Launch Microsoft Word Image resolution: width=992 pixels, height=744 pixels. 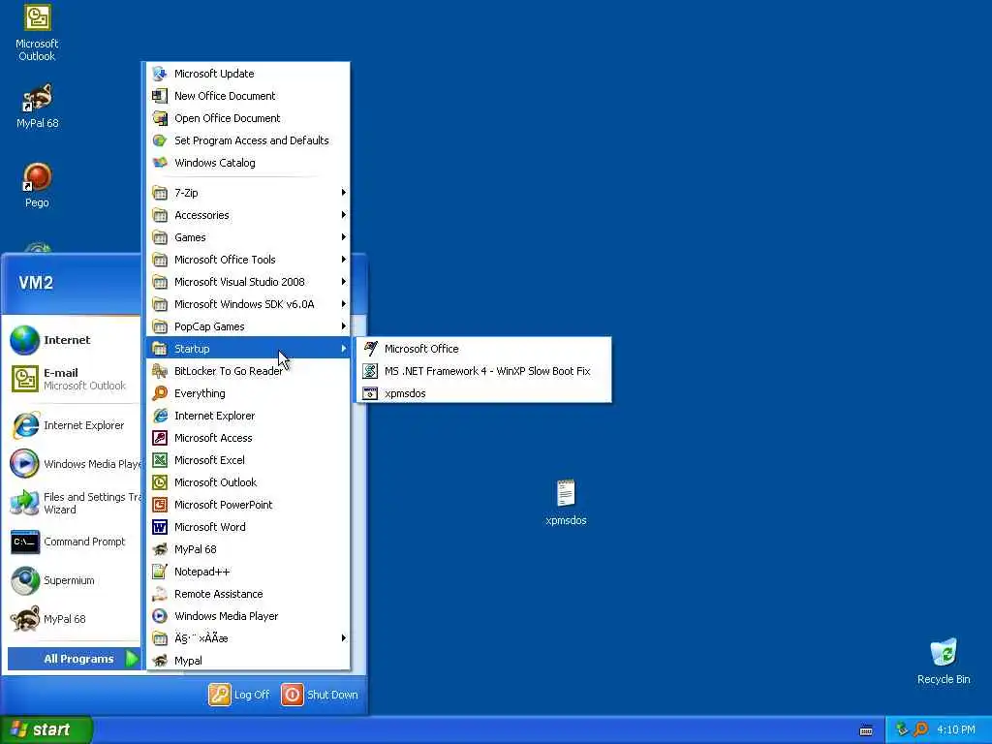pos(248,527)
